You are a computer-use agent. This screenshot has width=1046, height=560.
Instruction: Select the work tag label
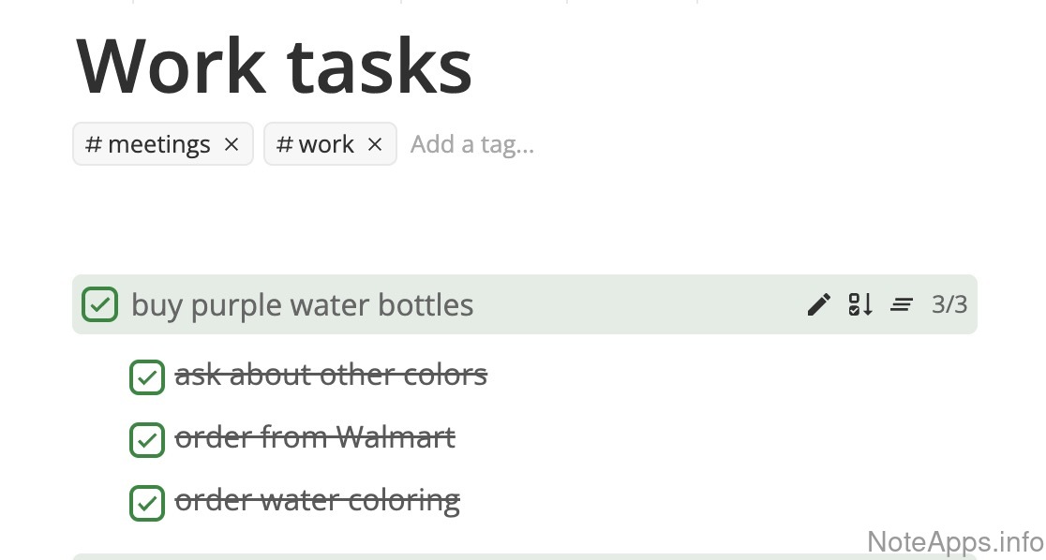point(317,144)
